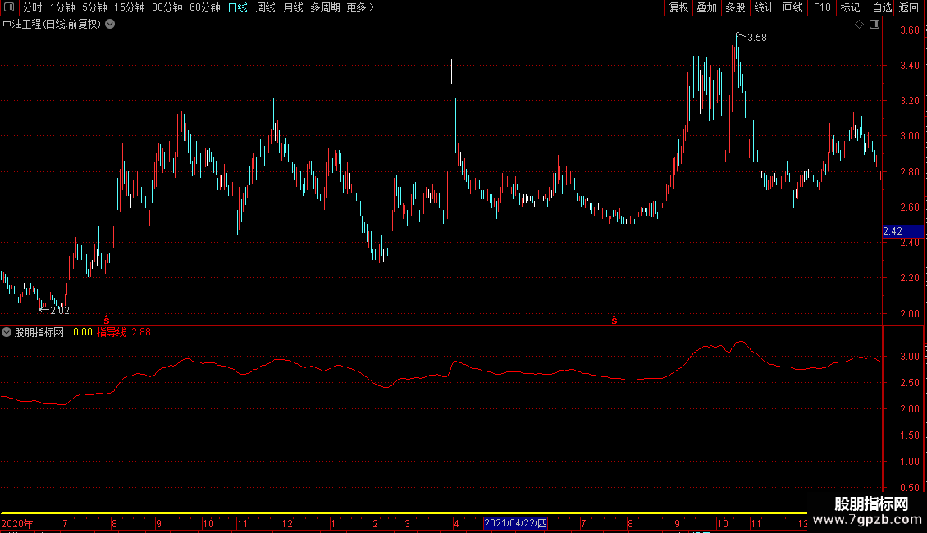This screenshot has height=533, width=927.
Task: Click 返回 to go back
Action: [x=909, y=7]
